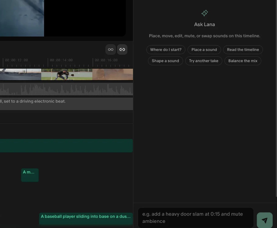Viewport: 277px width, 228px height.
Task: Choose the 'Place a sound' suggestion
Action: coord(204,50)
